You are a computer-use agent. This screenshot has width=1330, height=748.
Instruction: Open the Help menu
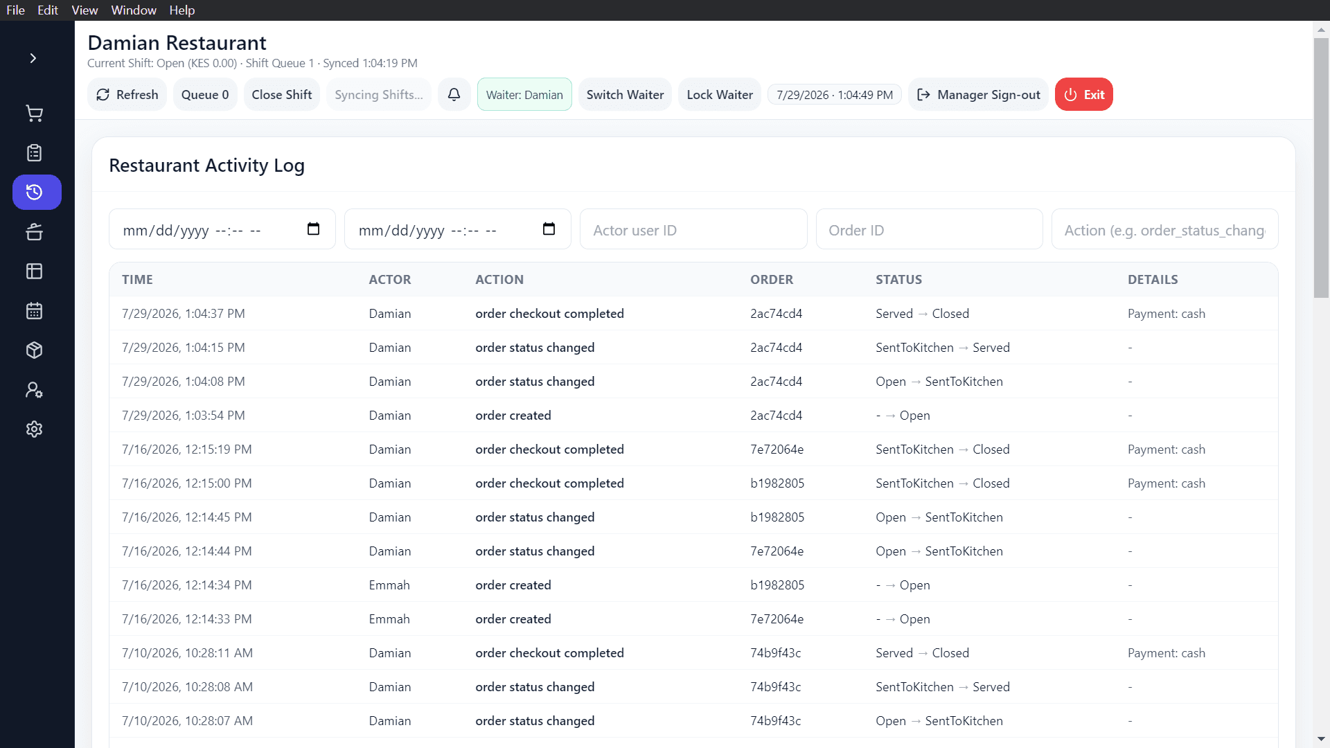[x=182, y=10]
